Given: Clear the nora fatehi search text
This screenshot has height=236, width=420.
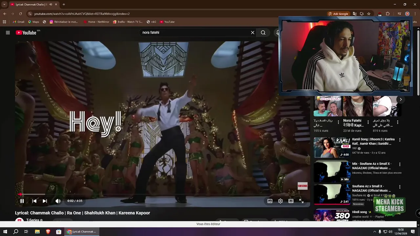Looking at the screenshot, I should pyautogui.click(x=253, y=32).
